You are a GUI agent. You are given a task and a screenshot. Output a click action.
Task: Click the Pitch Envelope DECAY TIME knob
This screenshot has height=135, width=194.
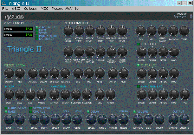[x=101, y=31]
